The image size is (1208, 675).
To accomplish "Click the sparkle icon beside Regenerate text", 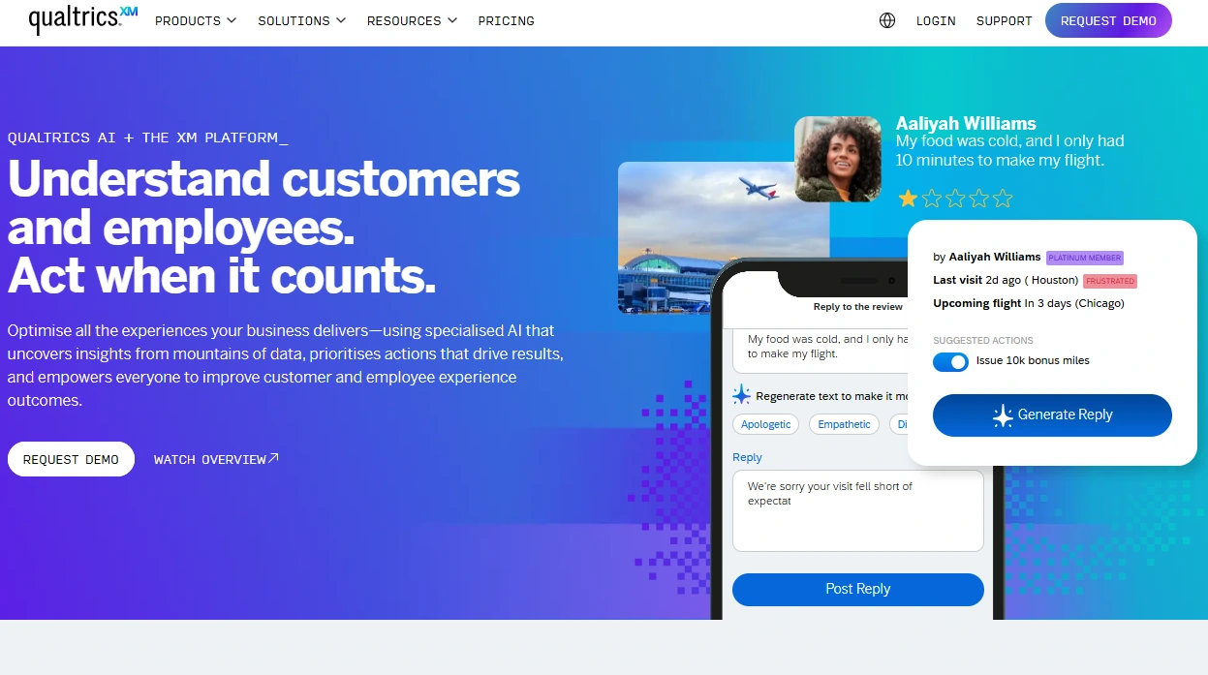I will 741,395.
